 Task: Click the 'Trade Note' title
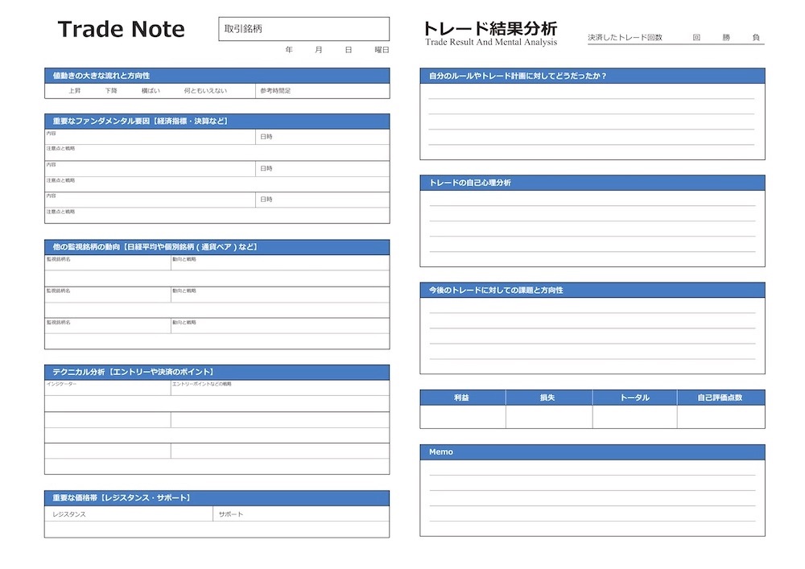click(122, 29)
